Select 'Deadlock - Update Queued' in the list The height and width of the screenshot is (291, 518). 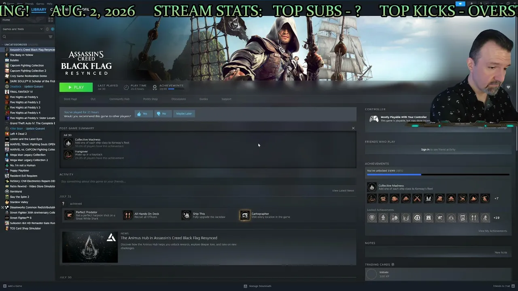pyautogui.click(x=27, y=86)
